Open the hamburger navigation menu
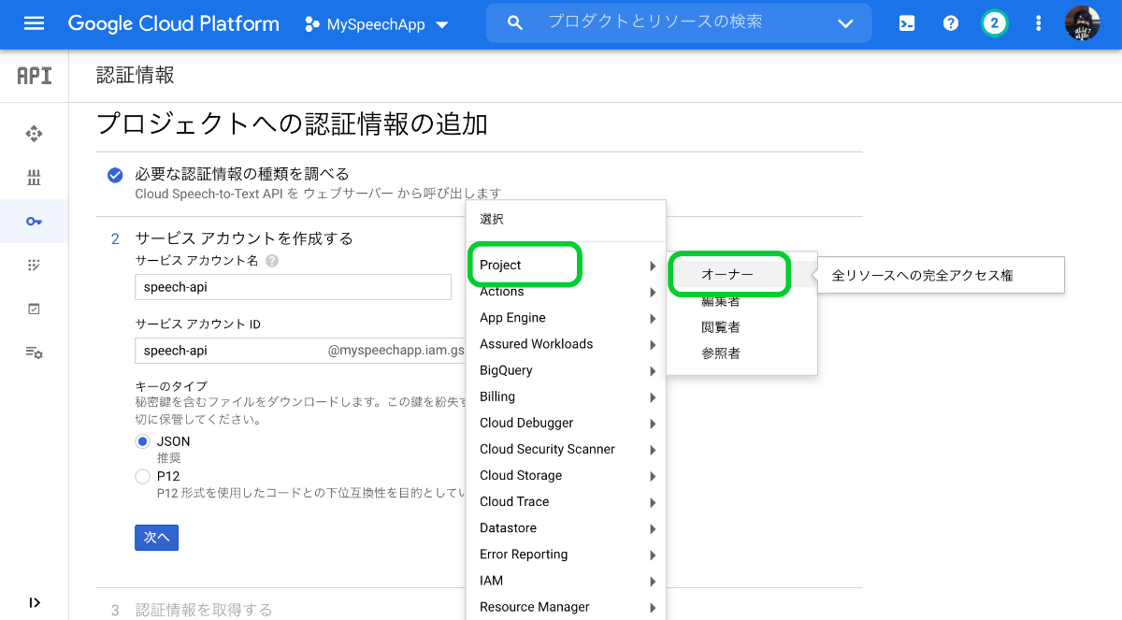Screen dimensions: 1122x620 34,23
